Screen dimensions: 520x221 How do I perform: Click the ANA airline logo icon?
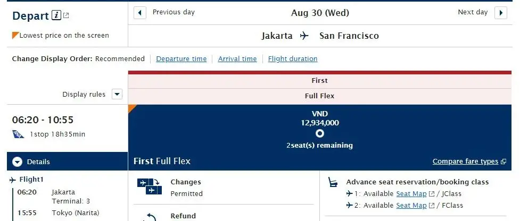(x=18, y=134)
